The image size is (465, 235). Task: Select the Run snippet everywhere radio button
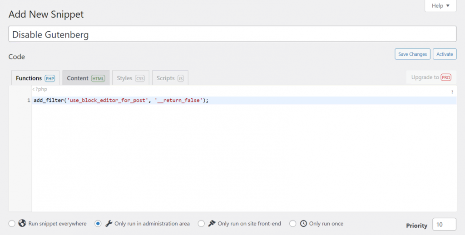12,224
